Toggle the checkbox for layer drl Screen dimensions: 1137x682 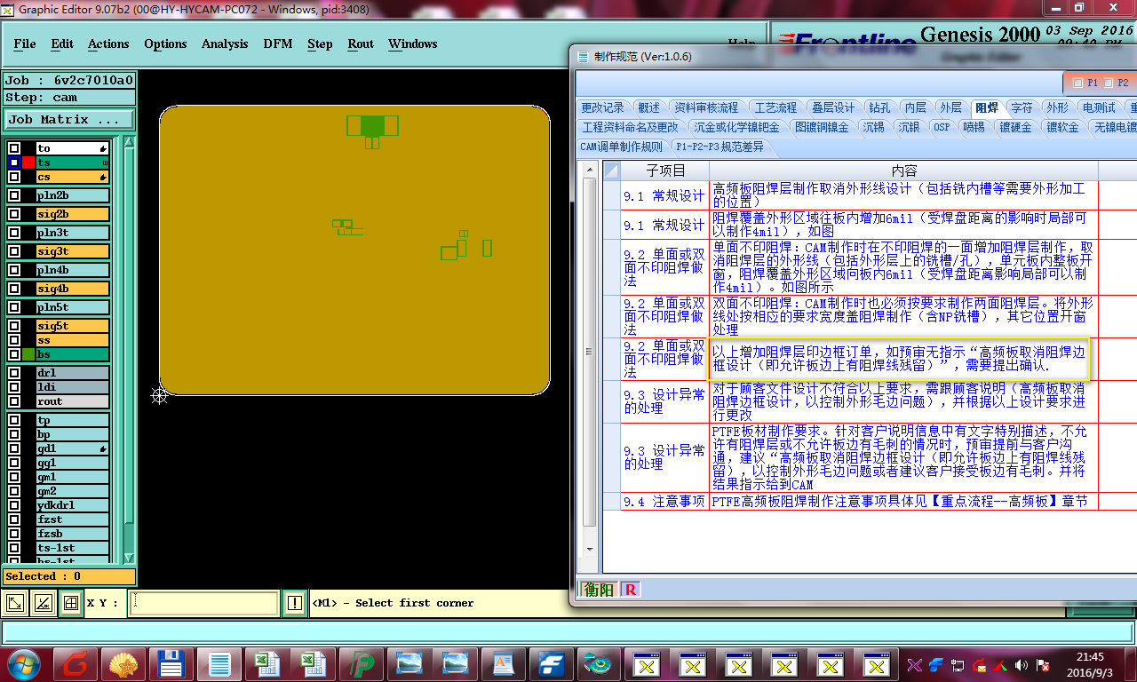click(14, 373)
